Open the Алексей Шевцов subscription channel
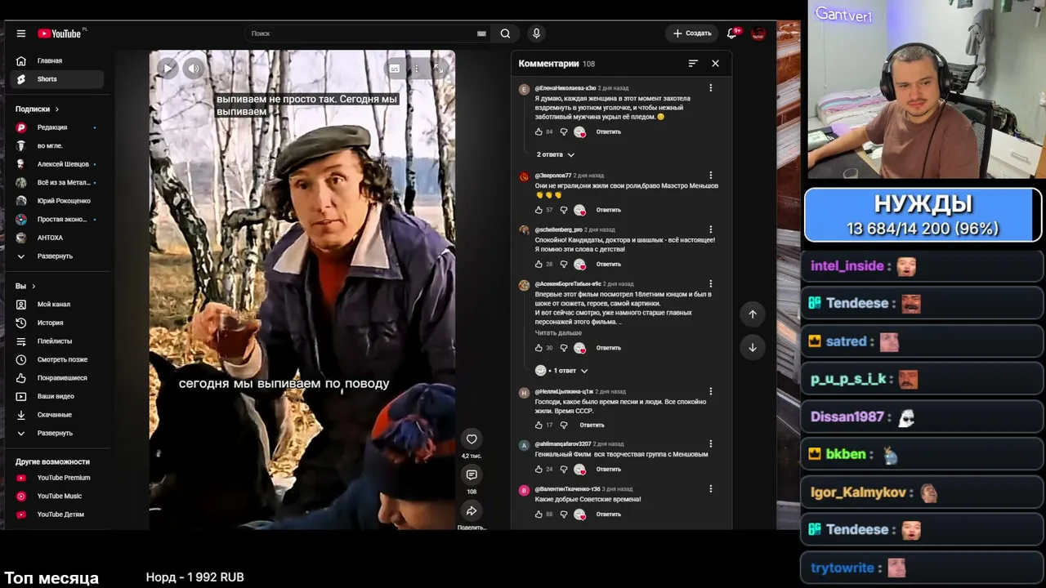This screenshot has height=588, width=1046. (57, 164)
